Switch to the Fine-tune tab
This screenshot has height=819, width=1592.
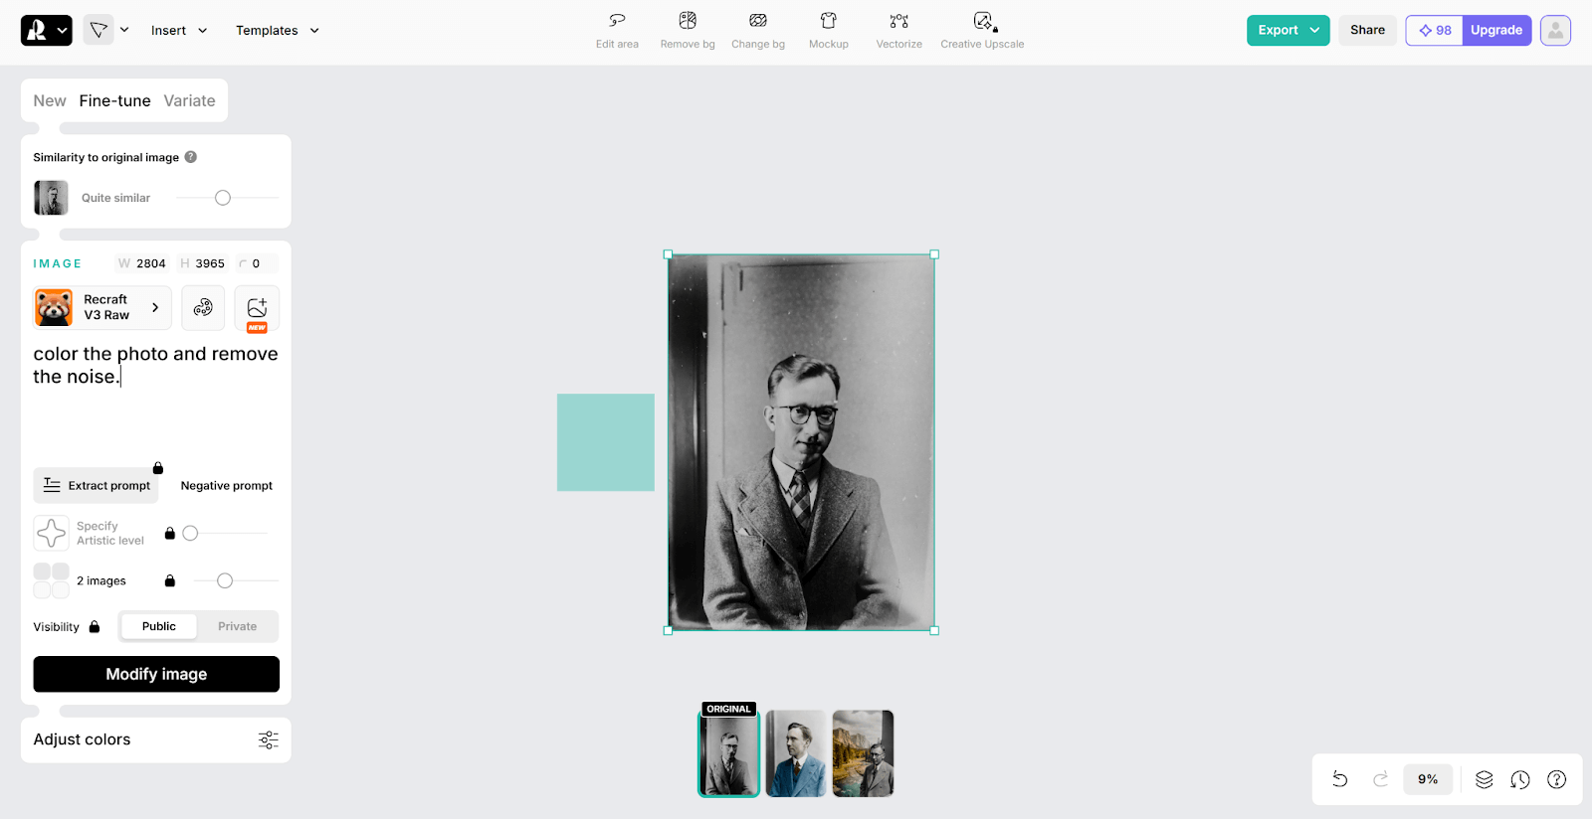(115, 100)
